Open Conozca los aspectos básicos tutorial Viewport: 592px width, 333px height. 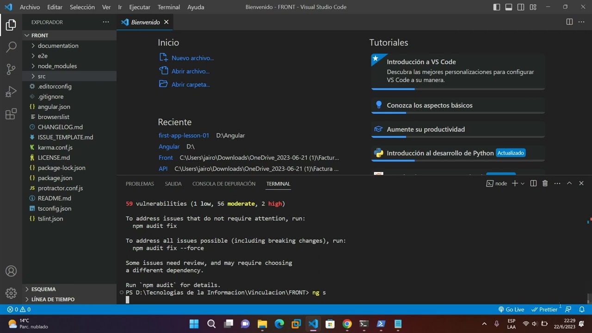click(x=458, y=105)
